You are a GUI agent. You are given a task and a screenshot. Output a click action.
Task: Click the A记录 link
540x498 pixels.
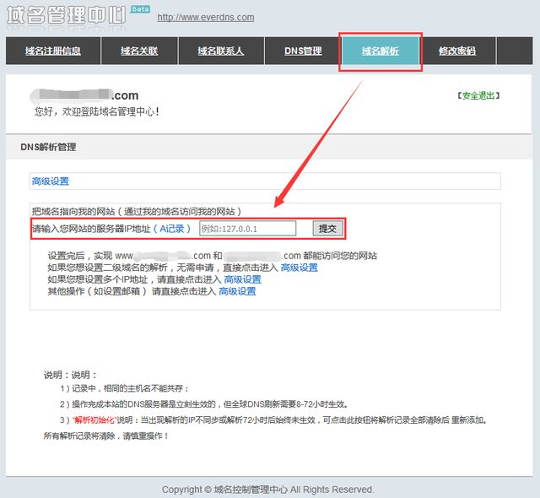(x=172, y=229)
